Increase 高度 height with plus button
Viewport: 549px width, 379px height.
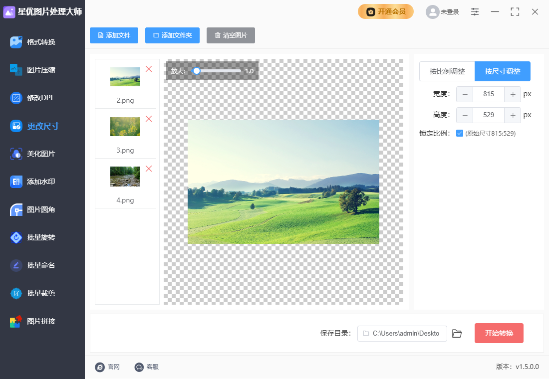pyautogui.click(x=513, y=115)
